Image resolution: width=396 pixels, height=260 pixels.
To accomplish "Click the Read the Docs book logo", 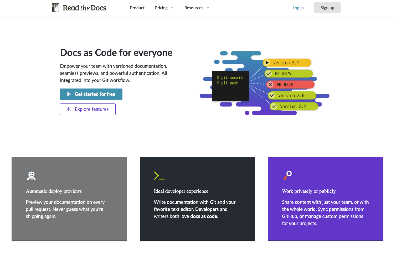I will [55, 8].
